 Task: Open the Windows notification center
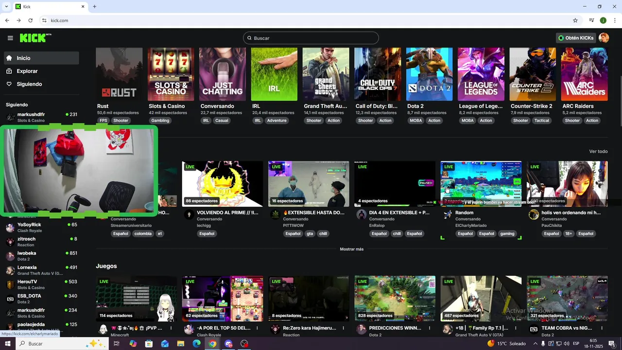[612, 344]
